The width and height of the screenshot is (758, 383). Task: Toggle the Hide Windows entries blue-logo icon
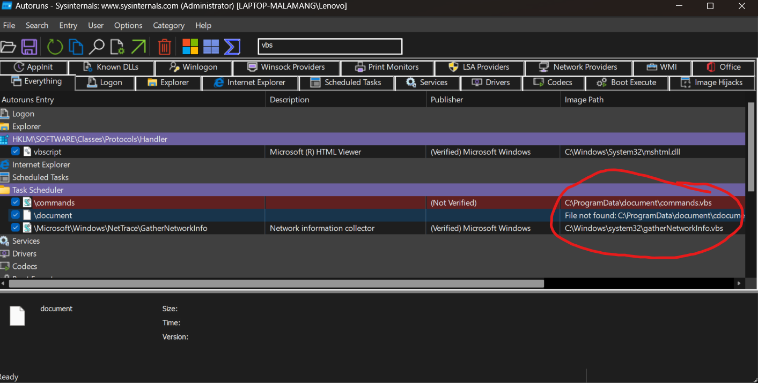(211, 47)
